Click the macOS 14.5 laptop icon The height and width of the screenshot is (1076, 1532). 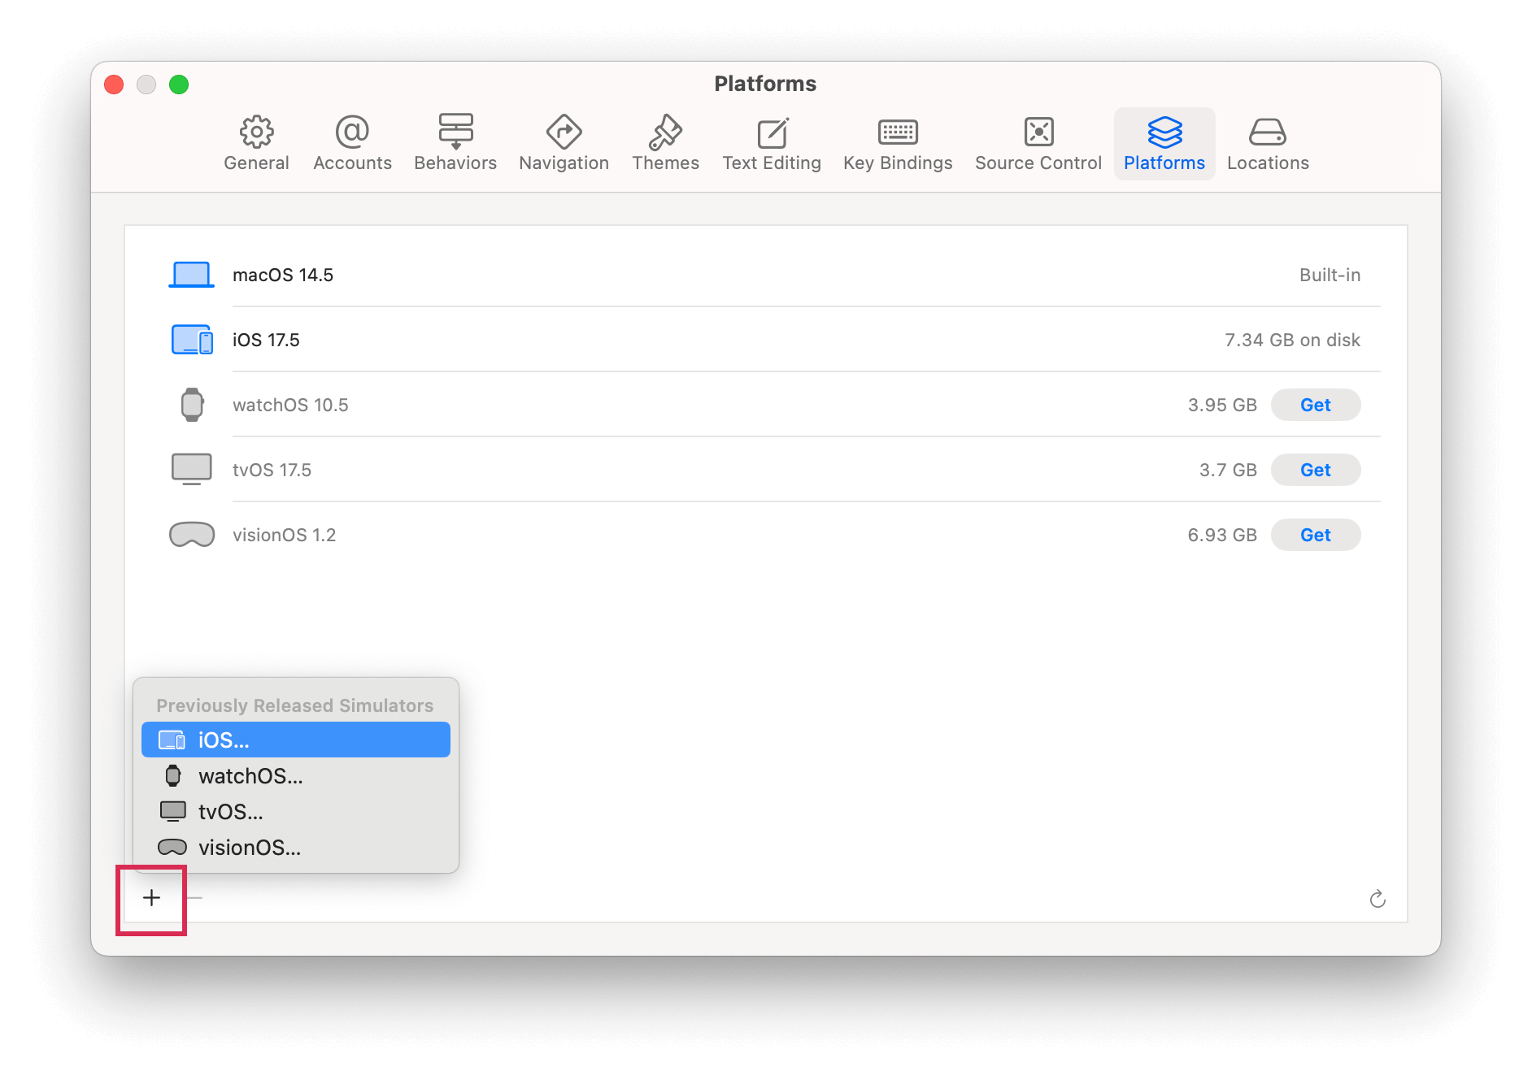[x=191, y=275]
